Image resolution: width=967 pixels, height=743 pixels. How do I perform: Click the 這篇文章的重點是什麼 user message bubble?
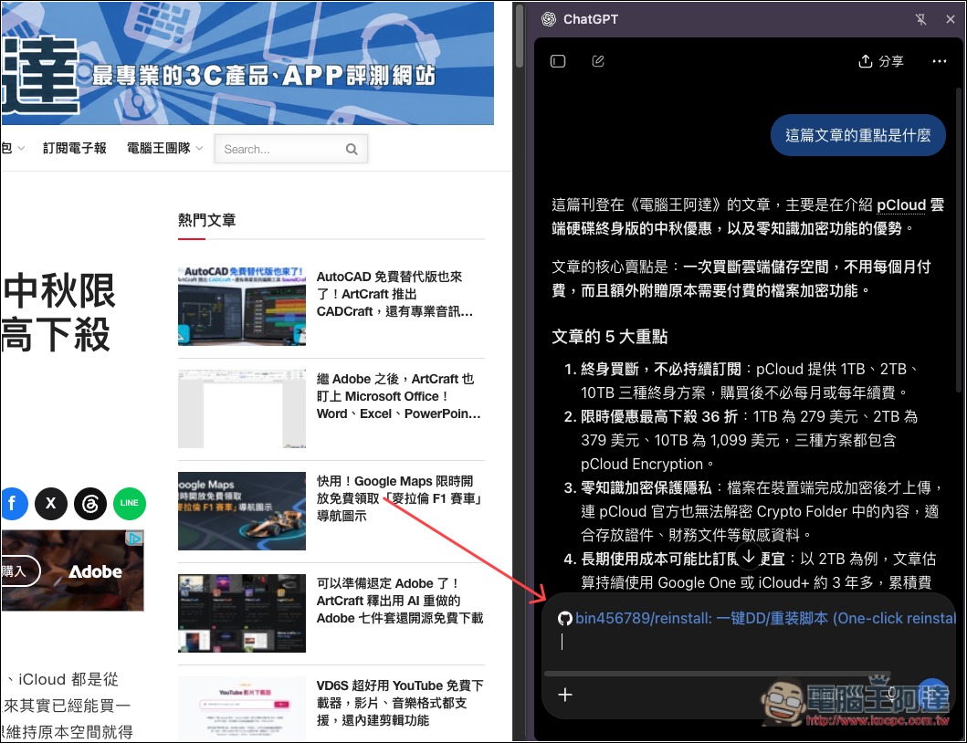coord(857,135)
